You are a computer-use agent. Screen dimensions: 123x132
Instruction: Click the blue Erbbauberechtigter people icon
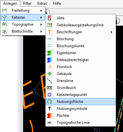pos(49,60)
